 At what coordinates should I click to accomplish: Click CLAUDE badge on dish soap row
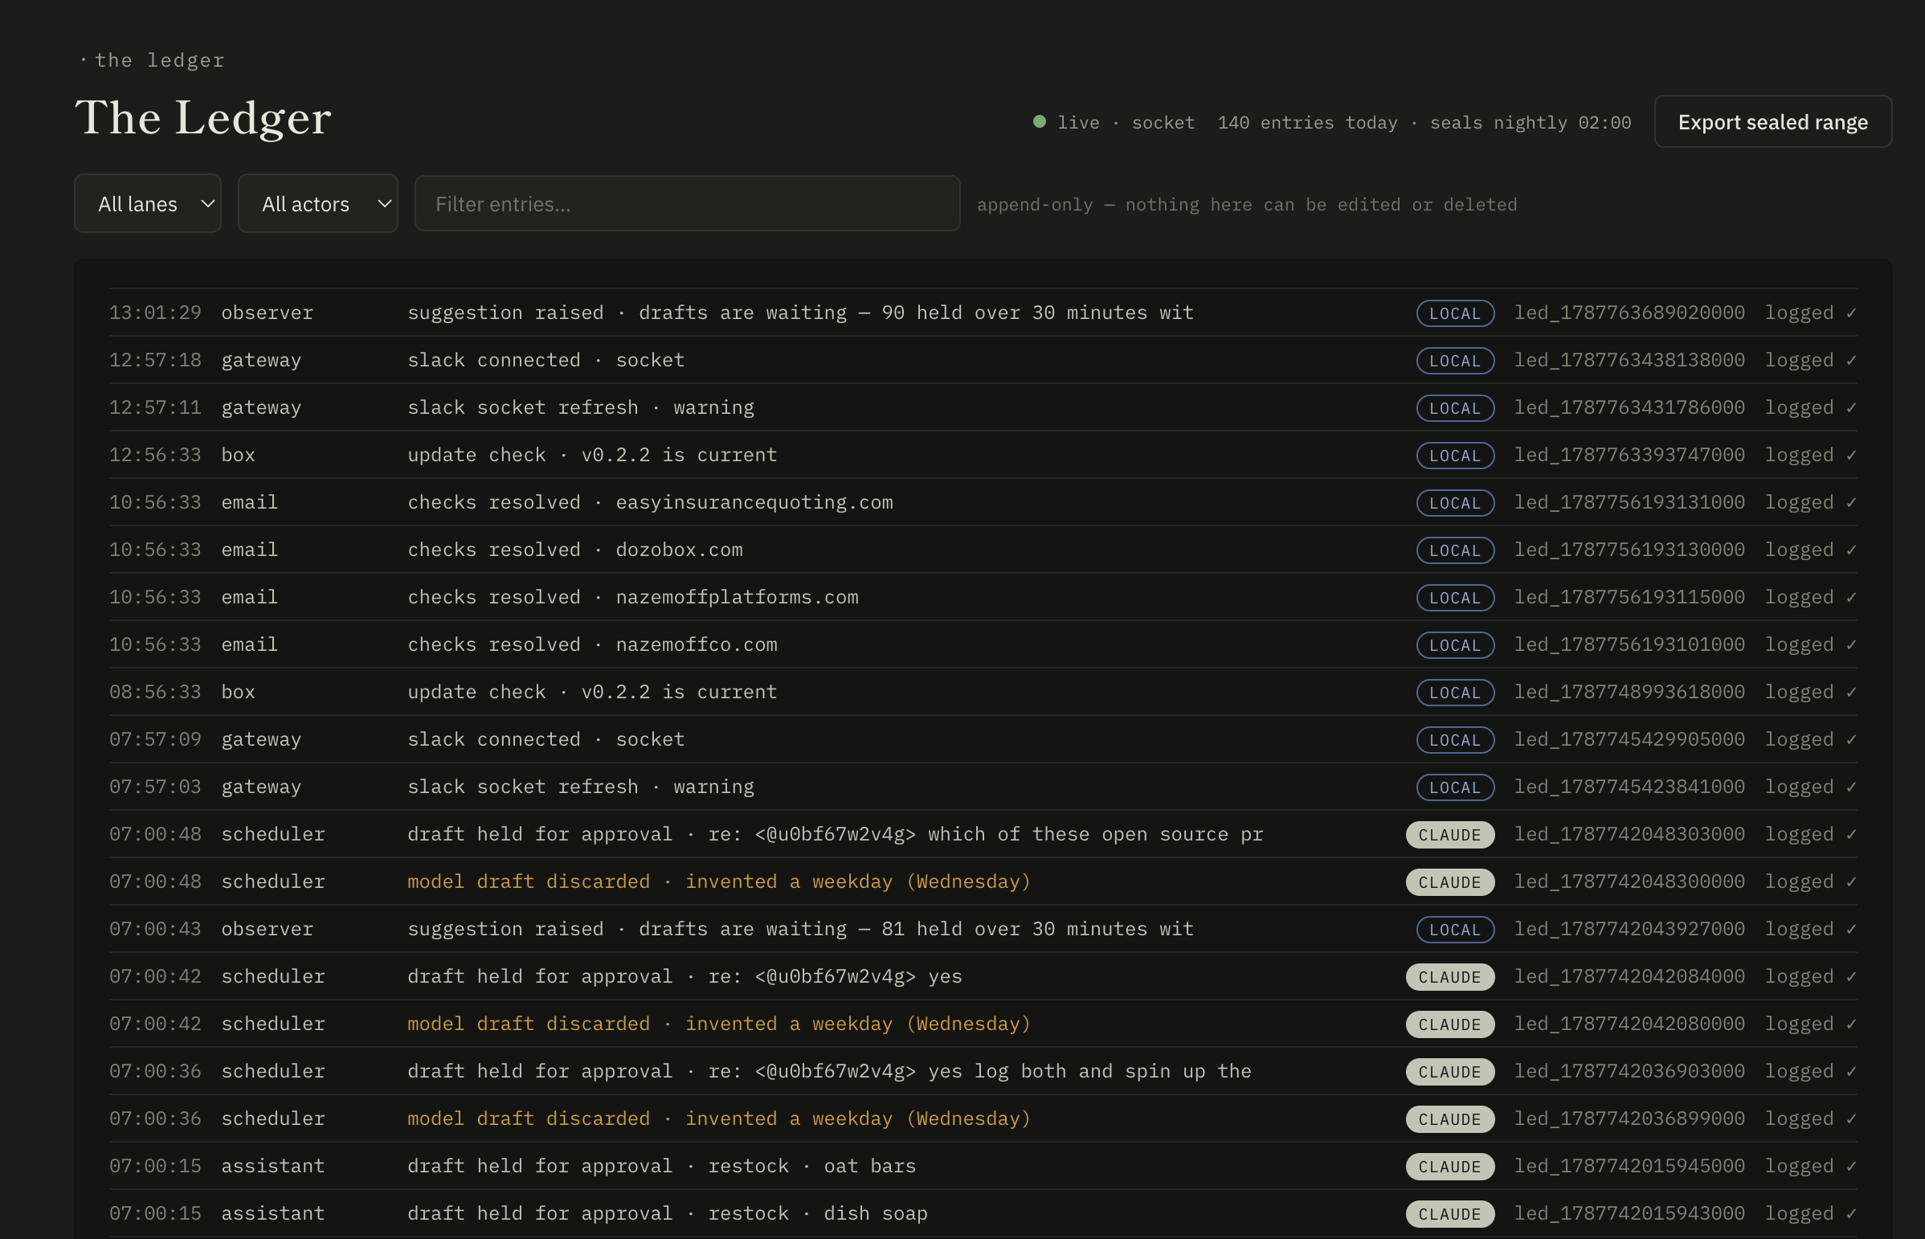(x=1449, y=1215)
